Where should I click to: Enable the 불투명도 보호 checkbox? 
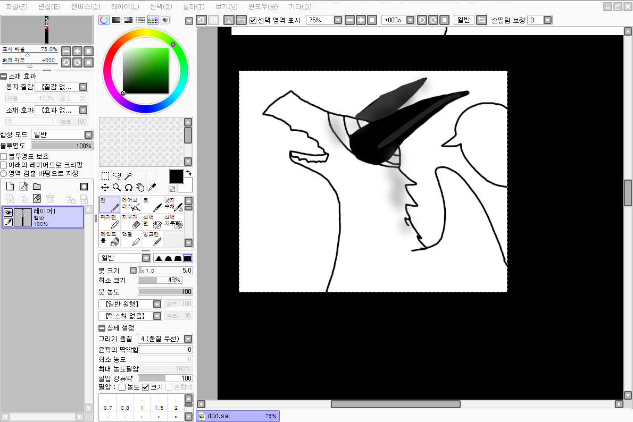pyautogui.click(x=4, y=156)
